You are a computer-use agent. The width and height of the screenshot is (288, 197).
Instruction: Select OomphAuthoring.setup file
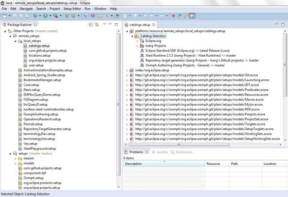click(41, 114)
